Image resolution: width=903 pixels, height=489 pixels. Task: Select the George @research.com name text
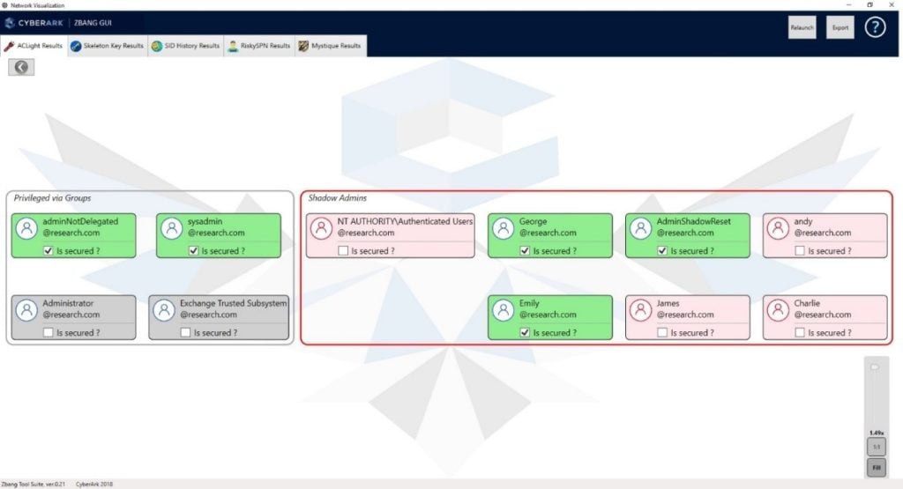click(548, 226)
